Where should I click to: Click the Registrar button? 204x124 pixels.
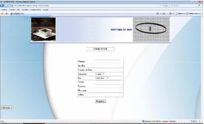click(100, 101)
